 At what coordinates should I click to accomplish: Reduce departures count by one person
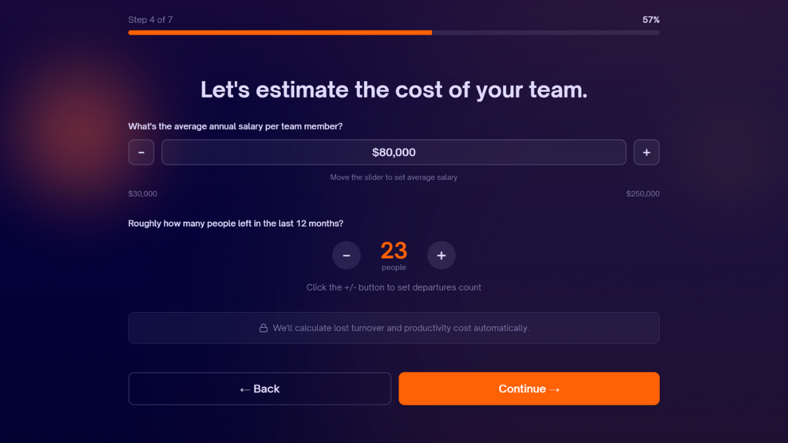pyautogui.click(x=346, y=255)
